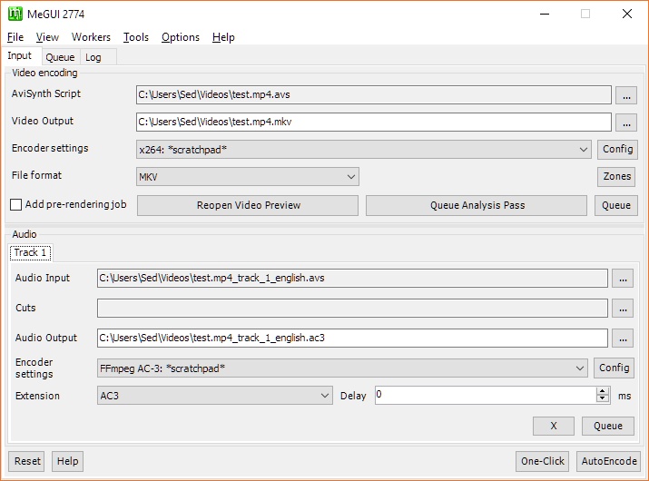
Task: Click the Reopen Video Preview button
Action: click(x=248, y=205)
